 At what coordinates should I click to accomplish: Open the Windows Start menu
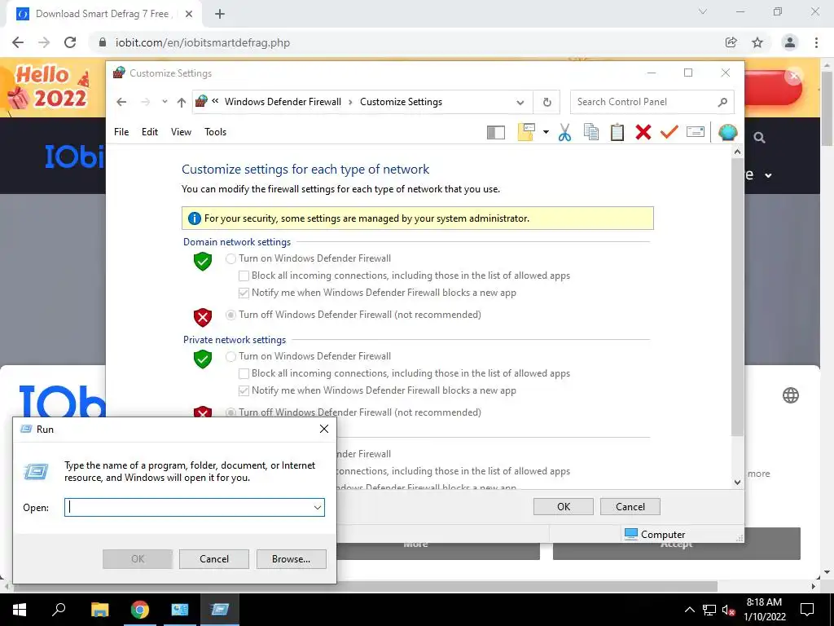coord(20,610)
